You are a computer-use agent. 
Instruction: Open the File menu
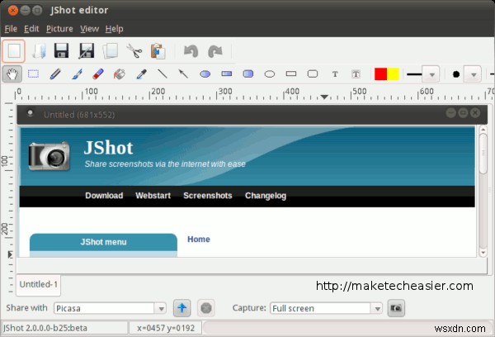click(x=11, y=29)
